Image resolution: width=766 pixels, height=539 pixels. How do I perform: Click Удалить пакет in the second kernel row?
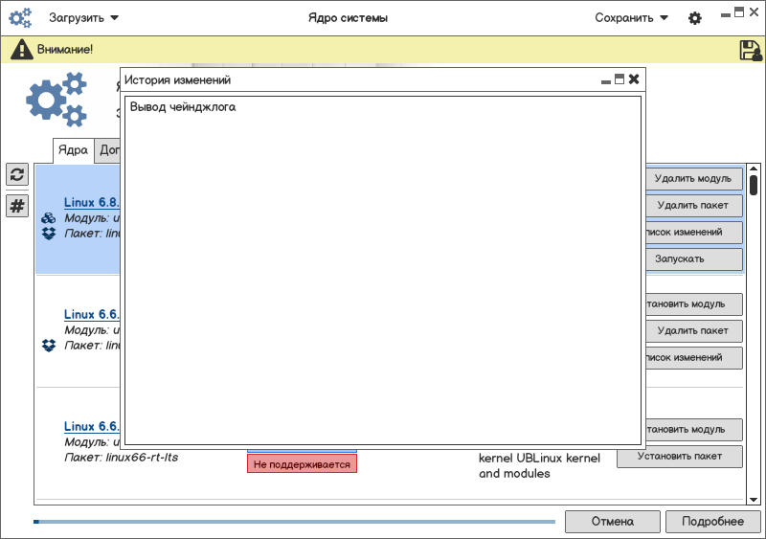pyautogui.click(x=693, y=331)
